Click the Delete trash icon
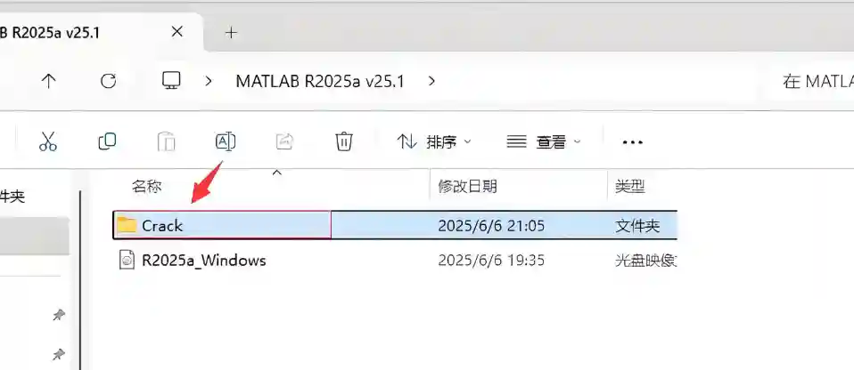The image size is (854, 370). tap(344, 141)
